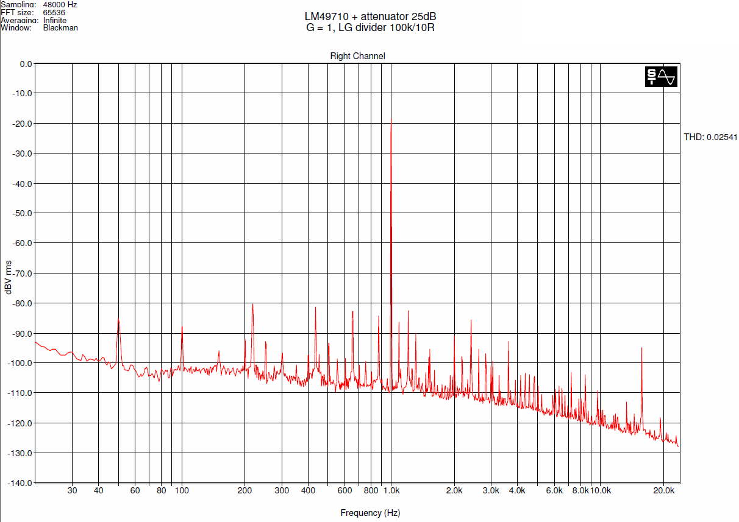Click the -110.0 y-axis tick label
739x522 pixels.
(20, 393)
